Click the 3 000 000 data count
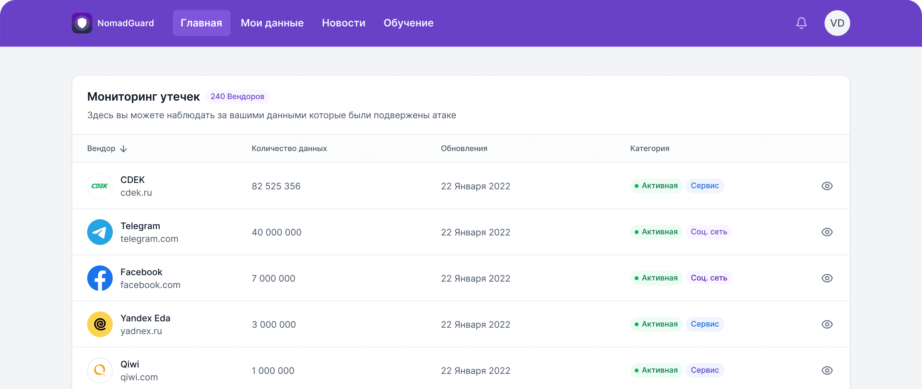 pyautogui.click(x=274, y=325)
